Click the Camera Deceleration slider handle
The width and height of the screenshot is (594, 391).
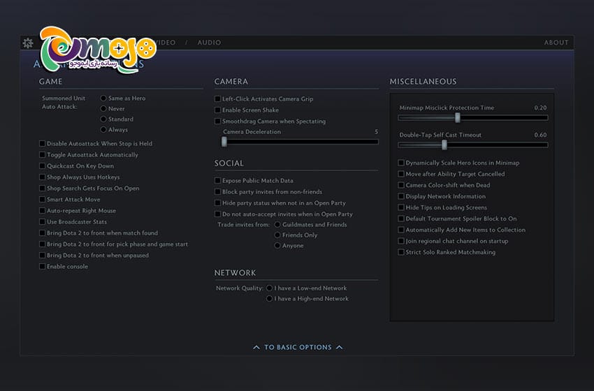pyautogui.click(x=224, y=142)
